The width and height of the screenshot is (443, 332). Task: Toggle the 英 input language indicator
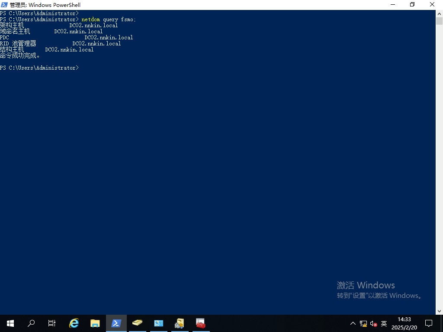pyautogui.click(x=384, y=323)
